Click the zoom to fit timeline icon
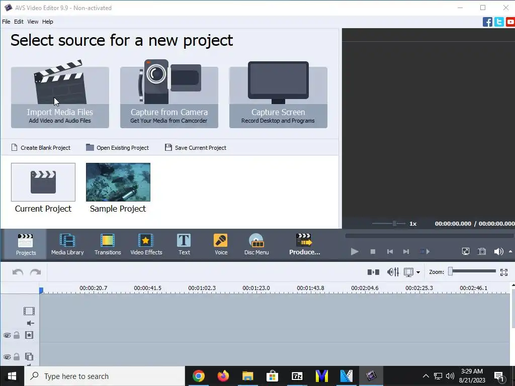This screenshot has height=386, width=515. 504,272
